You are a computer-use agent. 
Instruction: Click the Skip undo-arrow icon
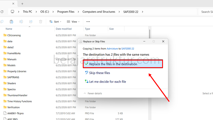click(x=87, y=73)
